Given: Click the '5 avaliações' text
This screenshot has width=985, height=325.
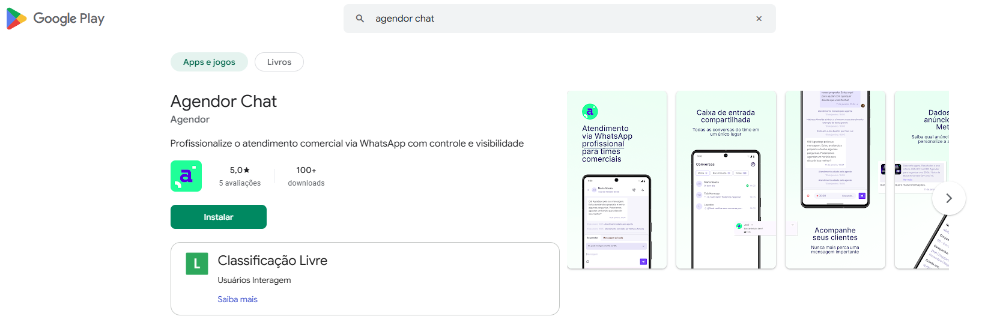Looking at the screenshot, I should click(240, 183).
